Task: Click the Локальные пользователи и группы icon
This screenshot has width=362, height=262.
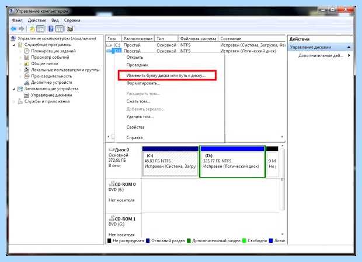Action: [27, 70]
